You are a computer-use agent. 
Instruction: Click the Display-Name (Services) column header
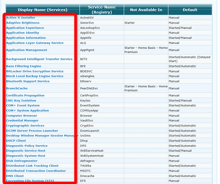[43, 10]
